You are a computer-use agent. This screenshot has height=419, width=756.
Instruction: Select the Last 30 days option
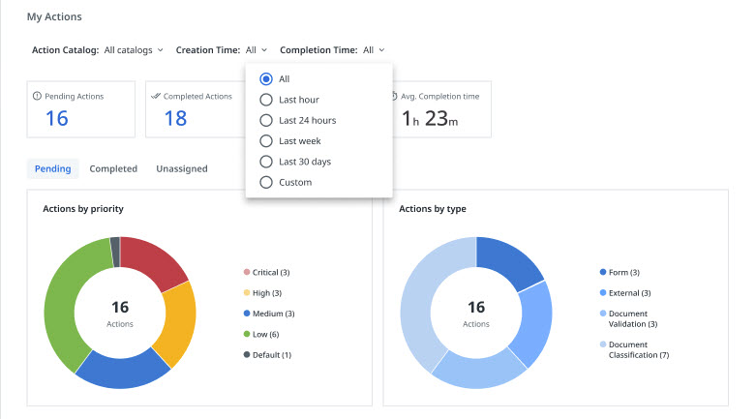pos(266,162)
